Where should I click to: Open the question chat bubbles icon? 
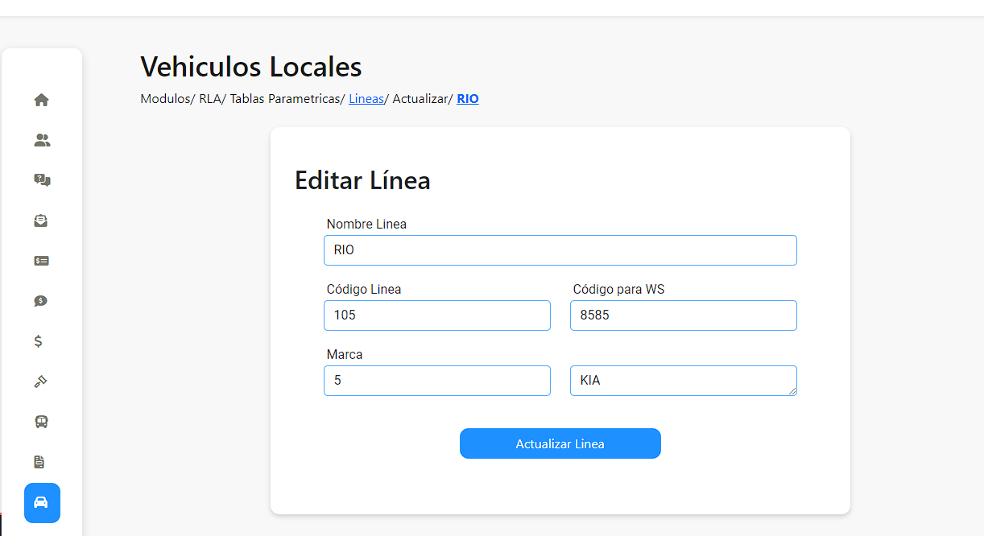coord(42,180)
